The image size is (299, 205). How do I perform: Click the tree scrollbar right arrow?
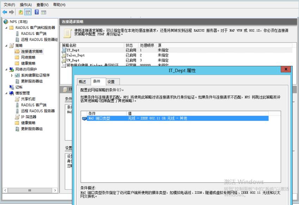pos(55,190)
